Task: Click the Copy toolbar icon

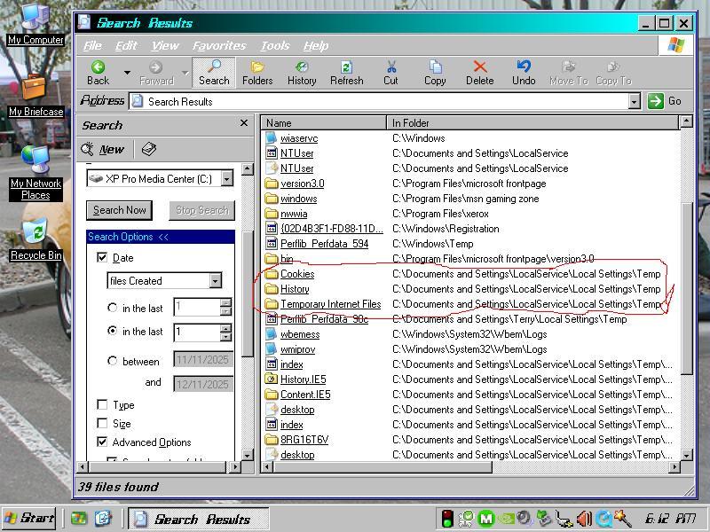Action: point(435,68)
